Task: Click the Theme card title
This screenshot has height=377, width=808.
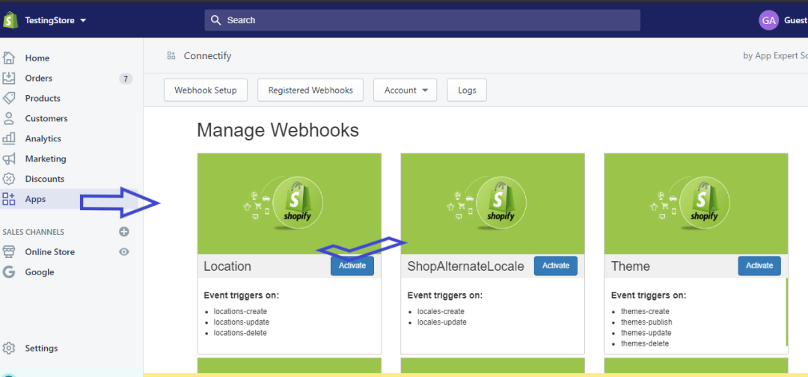Action: pyautogui.click(x=630, y=266)
